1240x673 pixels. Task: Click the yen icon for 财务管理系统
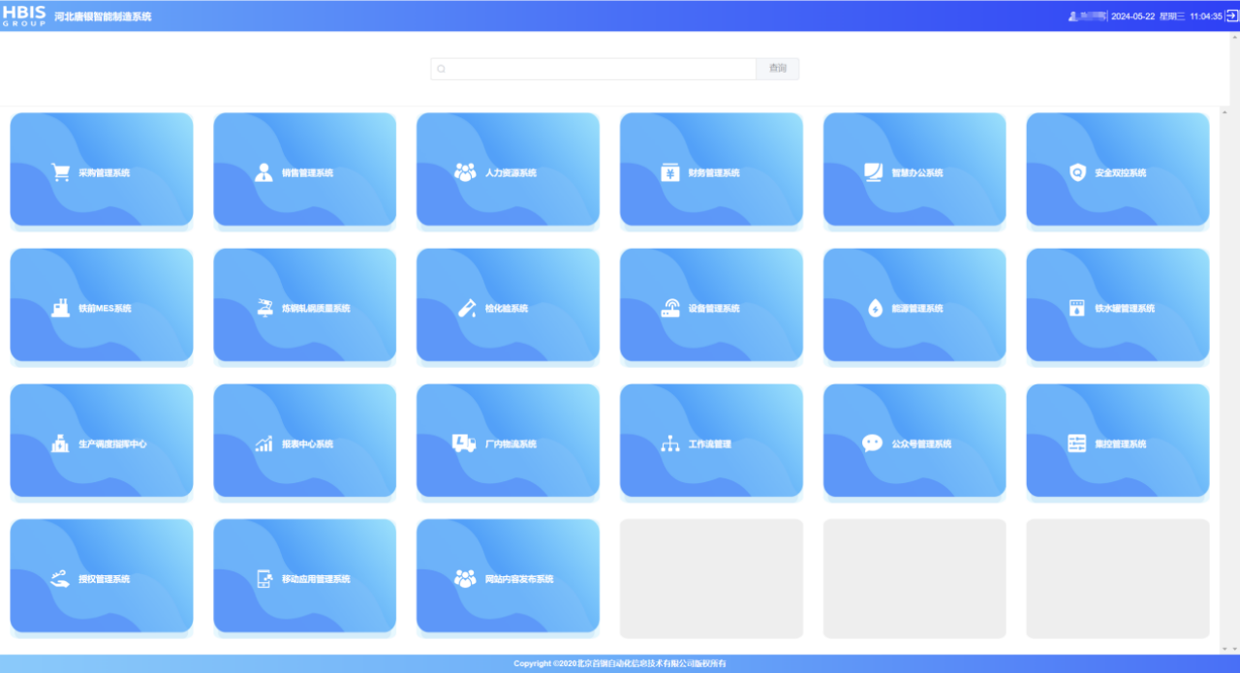point(669,172)
